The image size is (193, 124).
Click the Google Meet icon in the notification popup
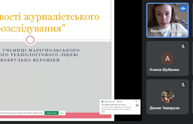point(137,105)
